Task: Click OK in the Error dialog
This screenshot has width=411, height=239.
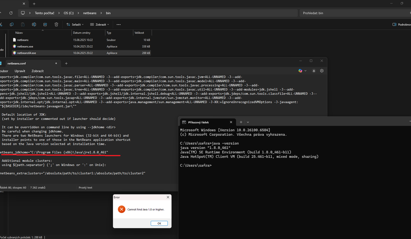Action: tap(159, 223)
